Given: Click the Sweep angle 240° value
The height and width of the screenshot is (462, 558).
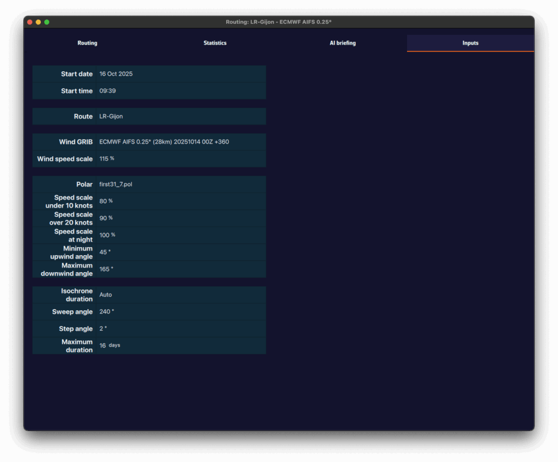Looking at the screenshot, I should point(106,312).
